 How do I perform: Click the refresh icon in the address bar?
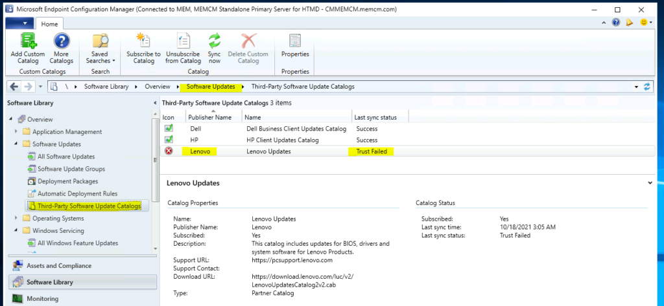click(646, 87)
